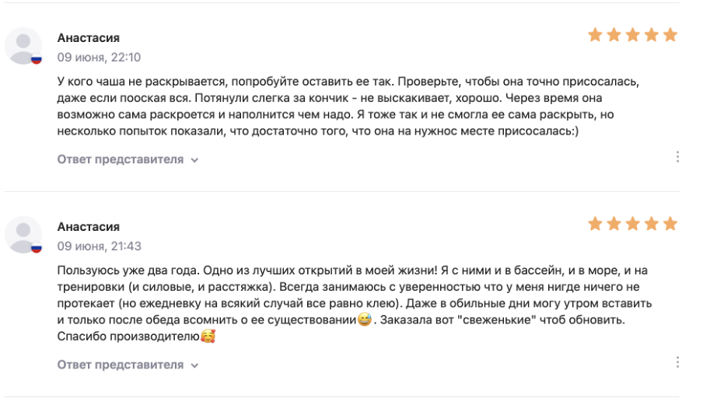Click hearts-face emoji after Спасибо производителю
Image resolution: width=703 pixels, height=398 pixels.
click(208, 336)
